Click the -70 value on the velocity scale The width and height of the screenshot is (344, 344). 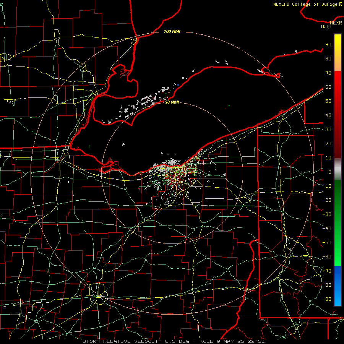[327, 271]
